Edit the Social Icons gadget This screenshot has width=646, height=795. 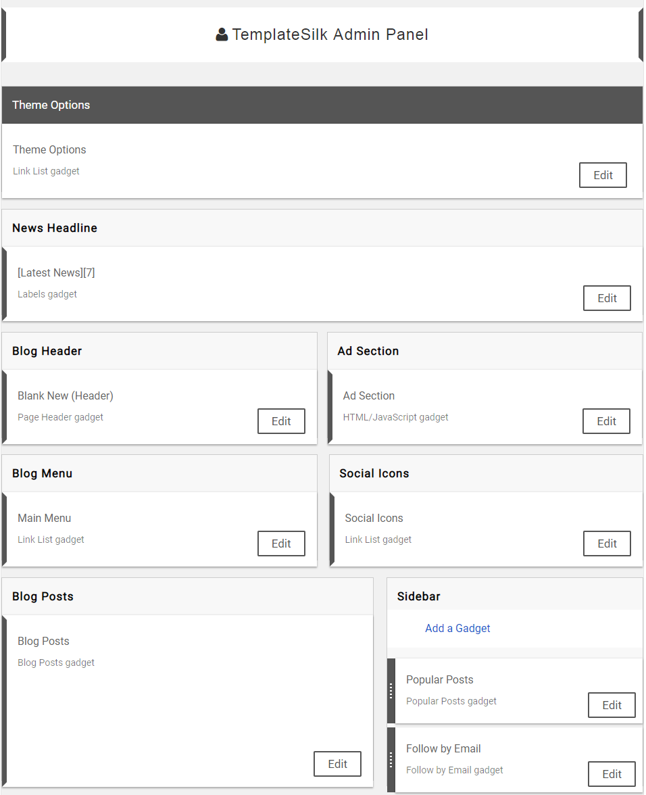point(607,544)
